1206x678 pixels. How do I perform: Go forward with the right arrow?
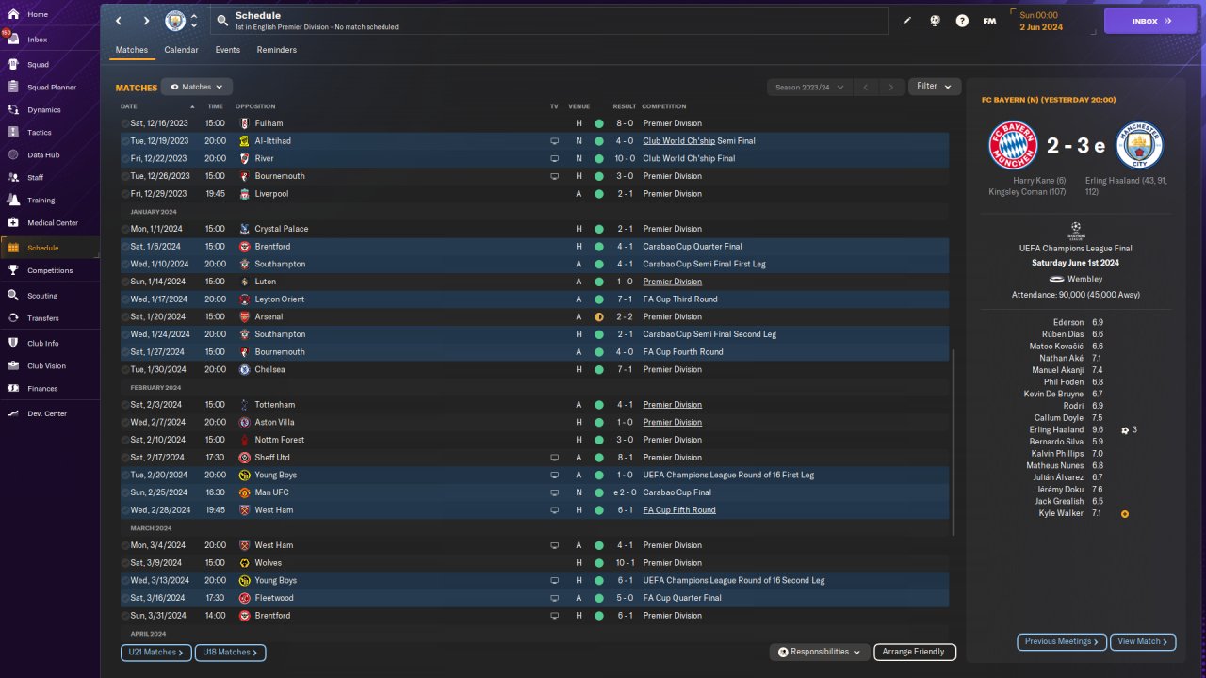click(146, 21)
